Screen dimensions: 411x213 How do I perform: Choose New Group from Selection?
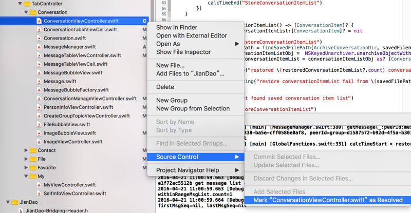(193, 108)
